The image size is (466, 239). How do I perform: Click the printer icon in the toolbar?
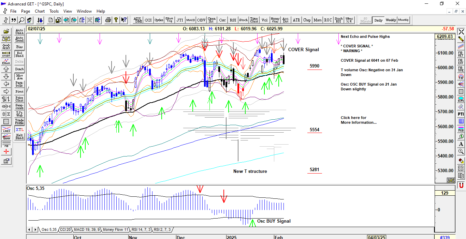click(x=108, y=20)
